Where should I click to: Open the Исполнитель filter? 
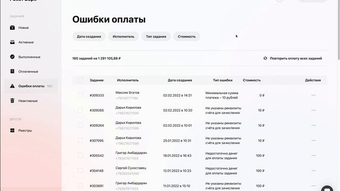point(123,37)
